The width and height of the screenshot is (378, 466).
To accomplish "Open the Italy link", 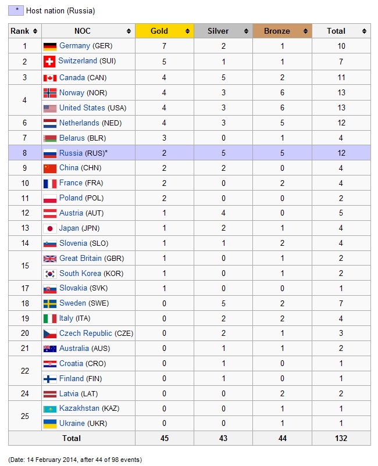I will pos(66,318).
